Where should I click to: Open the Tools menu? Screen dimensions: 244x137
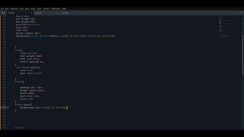click(x=39, y=9)
